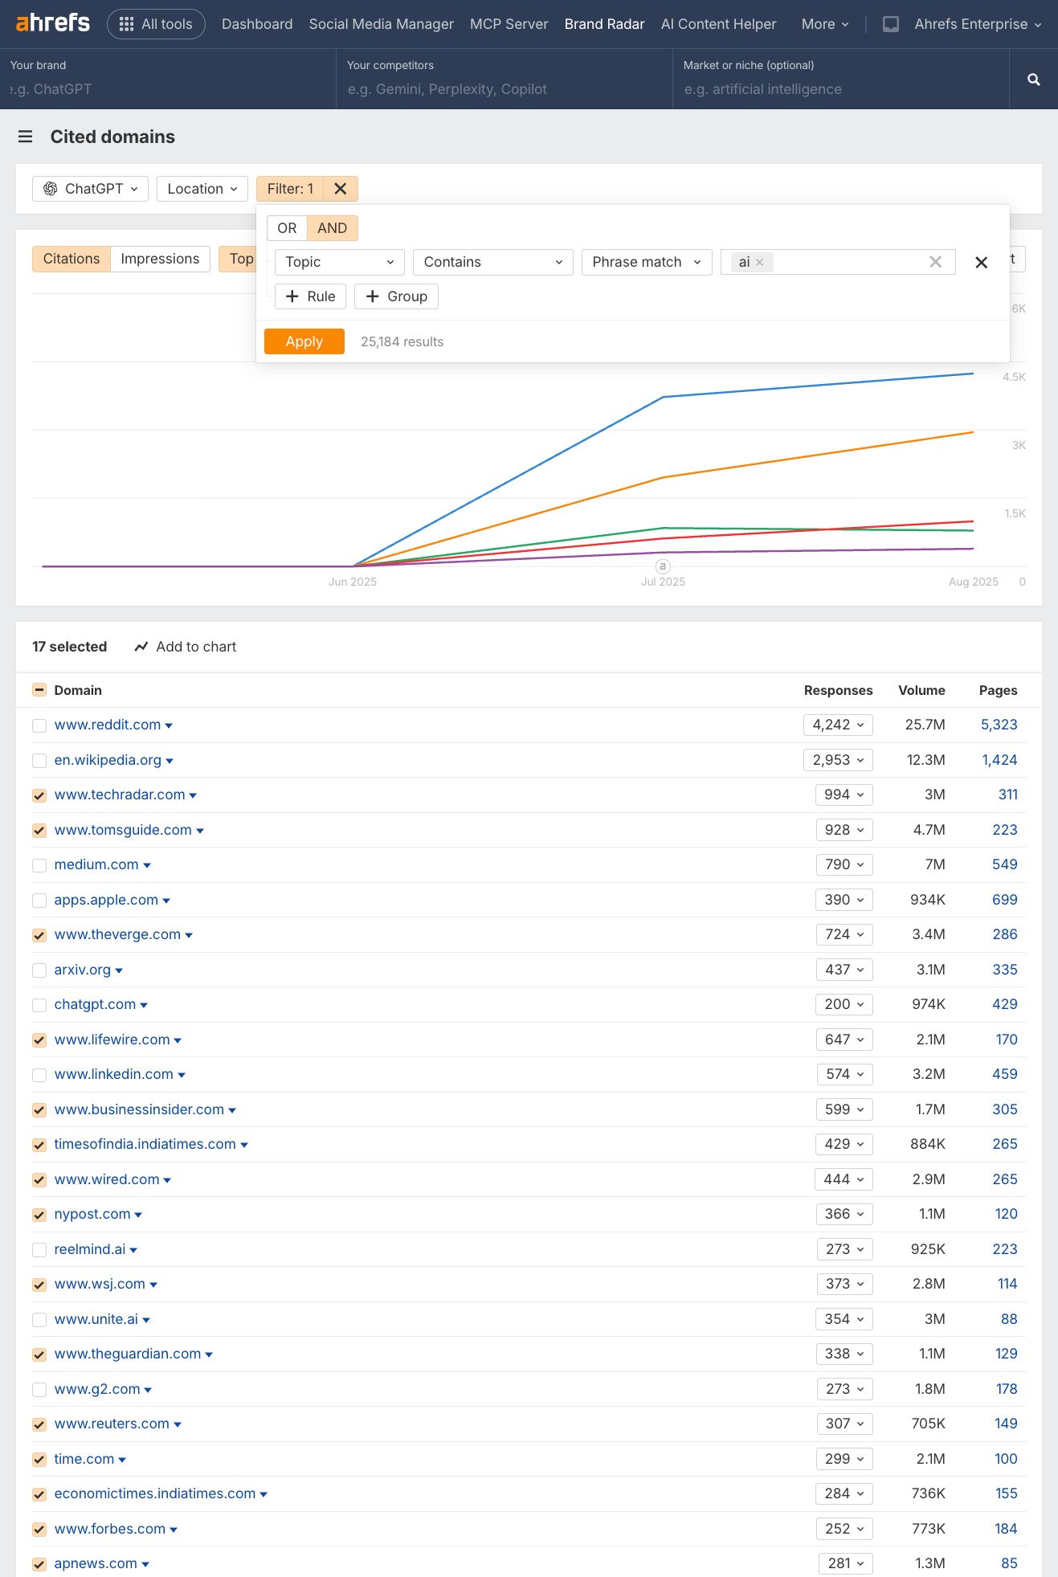Click the search magnifier icon
1058x1577 pixels.
1033,80
